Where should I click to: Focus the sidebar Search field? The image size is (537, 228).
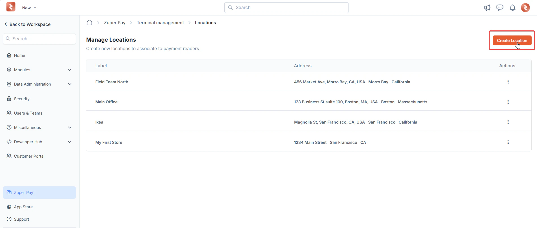39,39
